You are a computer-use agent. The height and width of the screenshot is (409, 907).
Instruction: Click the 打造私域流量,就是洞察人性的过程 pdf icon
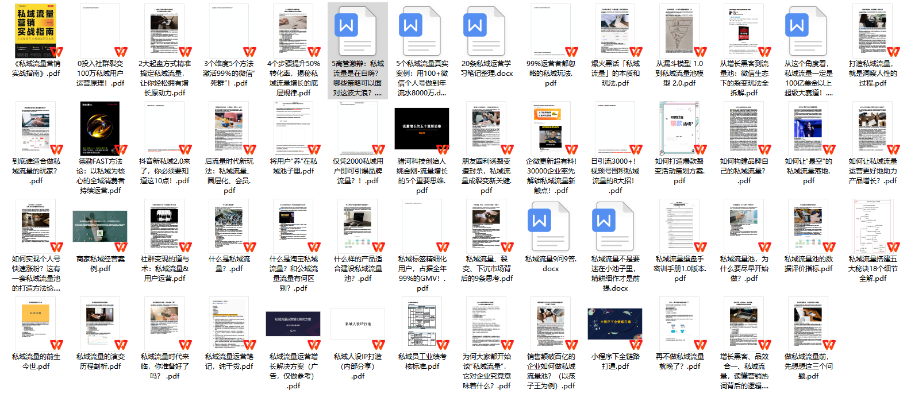coord(873,30)
